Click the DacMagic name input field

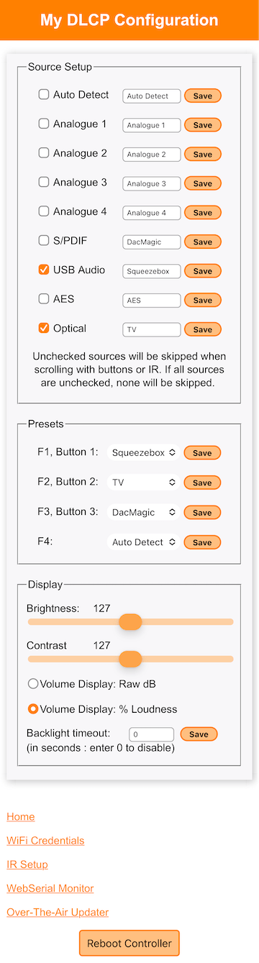(x=152, y=242)
